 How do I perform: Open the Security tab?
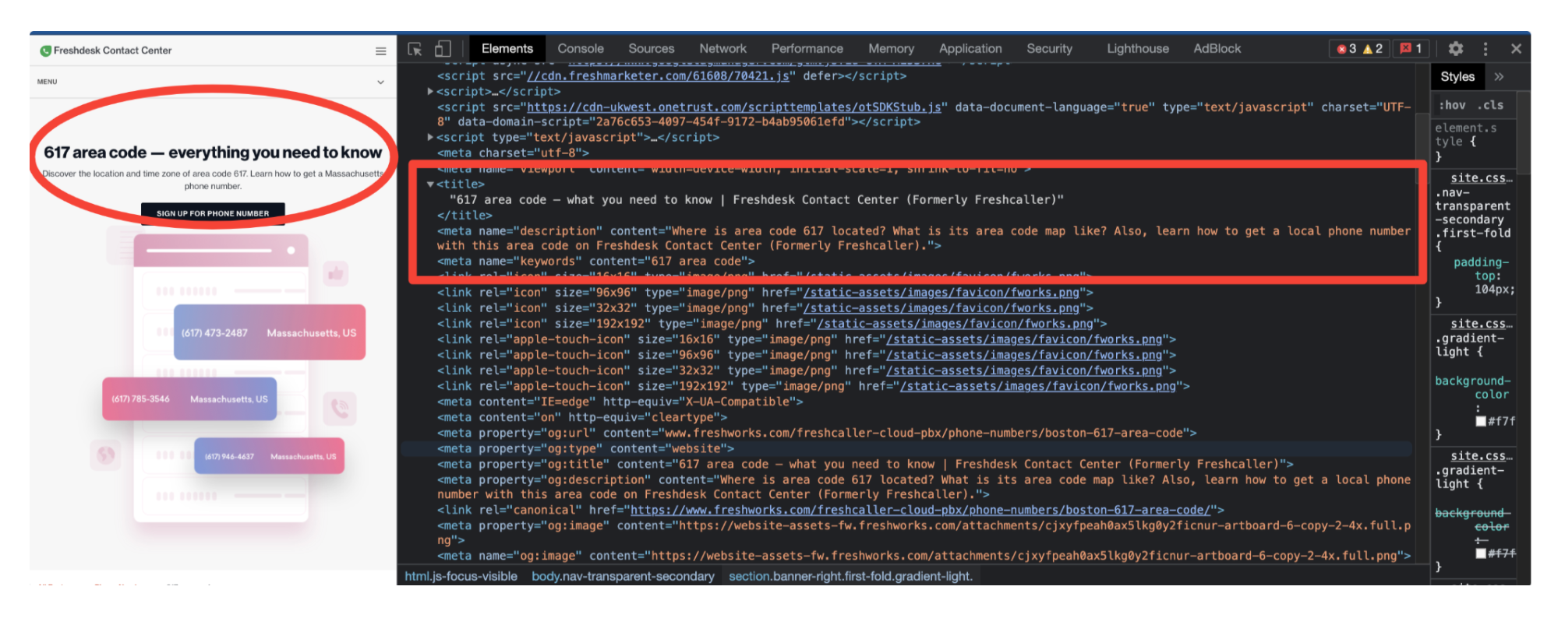tap(1050, 48)
